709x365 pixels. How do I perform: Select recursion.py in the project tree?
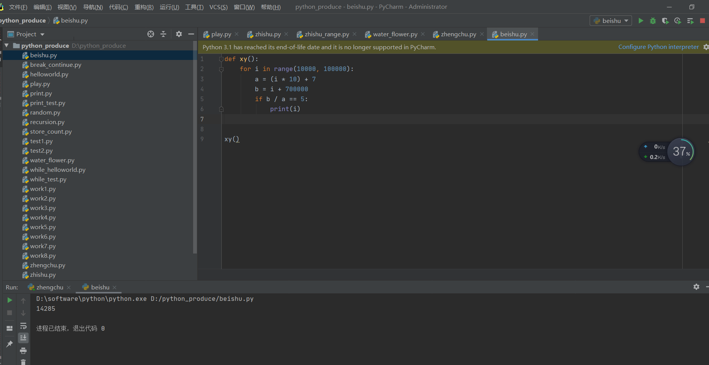pyautogui.click(x=47, y=122)
